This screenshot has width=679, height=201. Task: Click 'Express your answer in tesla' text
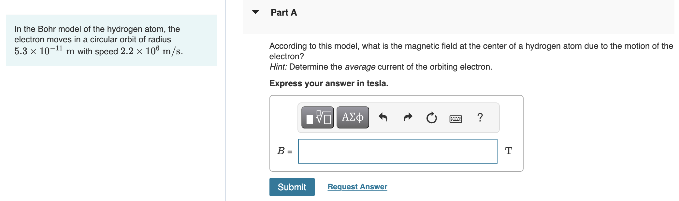click(328, 84)
